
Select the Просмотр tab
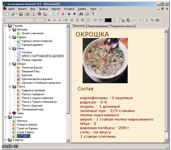tap(79, 26)
